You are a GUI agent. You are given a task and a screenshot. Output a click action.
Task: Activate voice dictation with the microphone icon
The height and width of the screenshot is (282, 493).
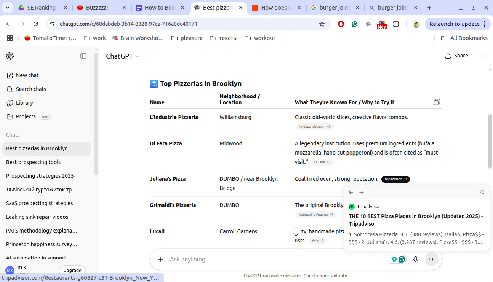[415, 259]
